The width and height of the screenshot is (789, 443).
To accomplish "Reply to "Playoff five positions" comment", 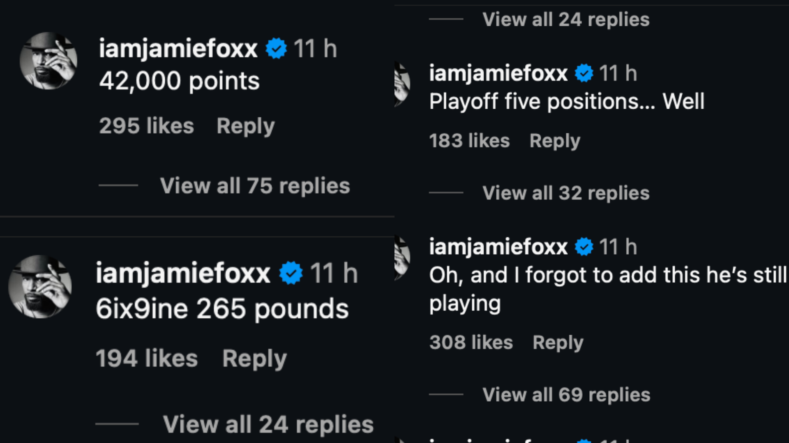I will [555, 141].
